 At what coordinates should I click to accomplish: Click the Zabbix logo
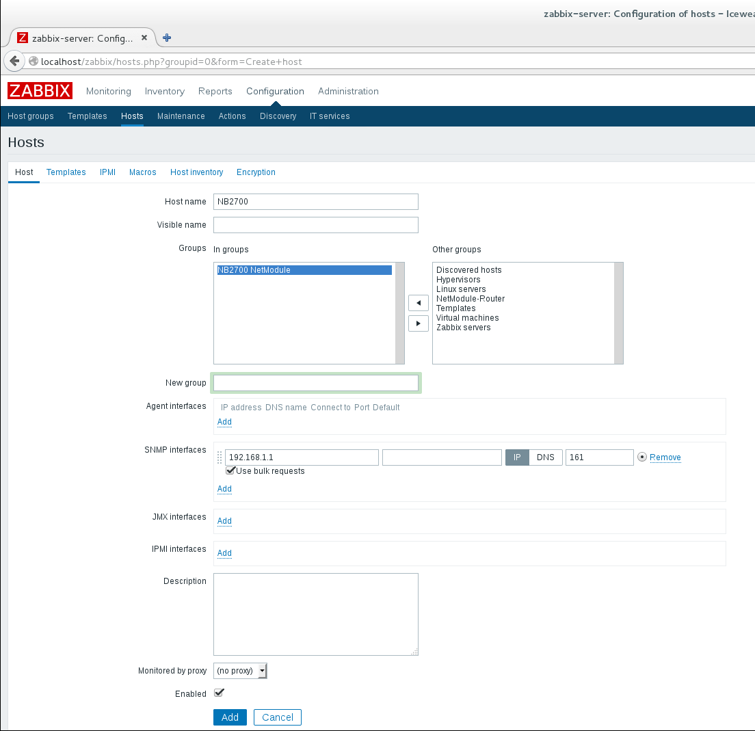[x=40, y=90]
